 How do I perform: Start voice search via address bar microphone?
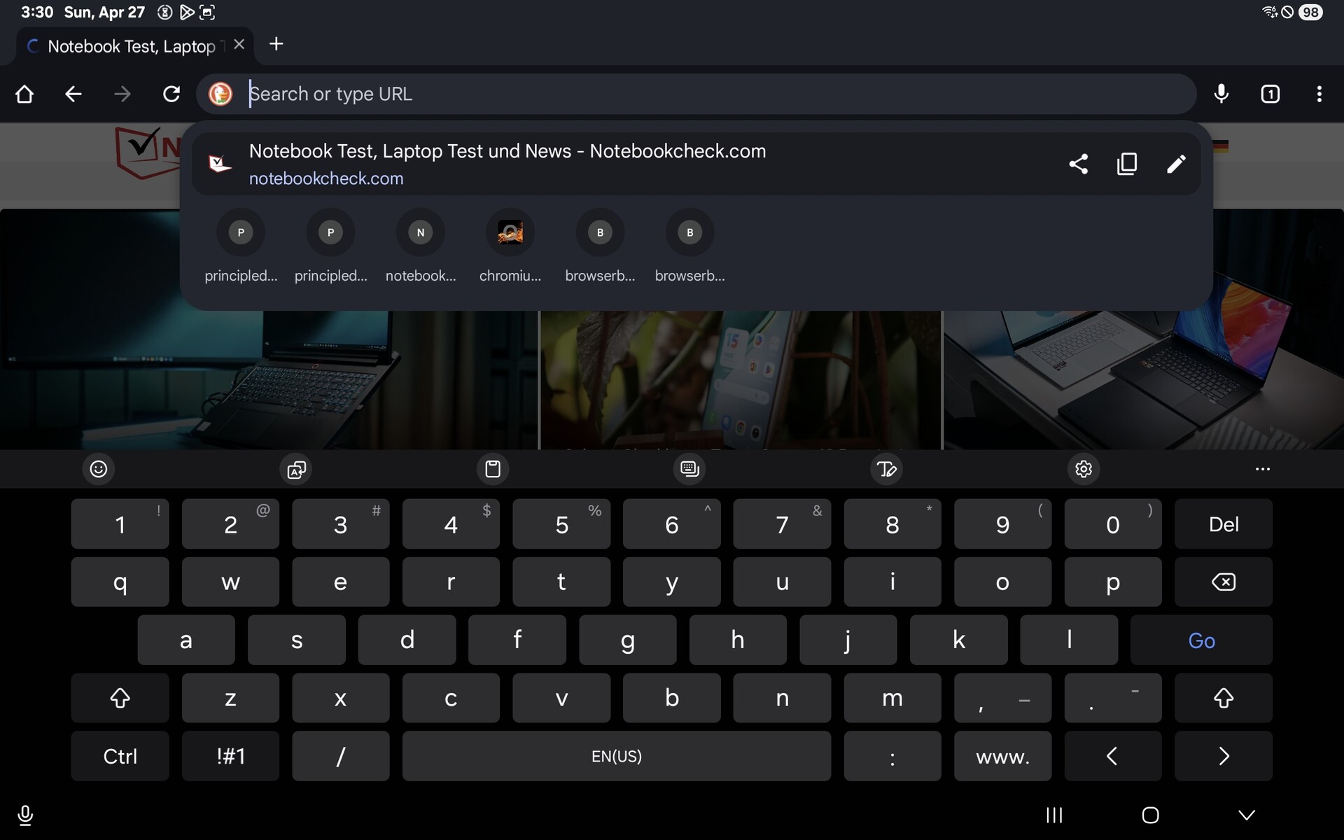pos(1221,94)
